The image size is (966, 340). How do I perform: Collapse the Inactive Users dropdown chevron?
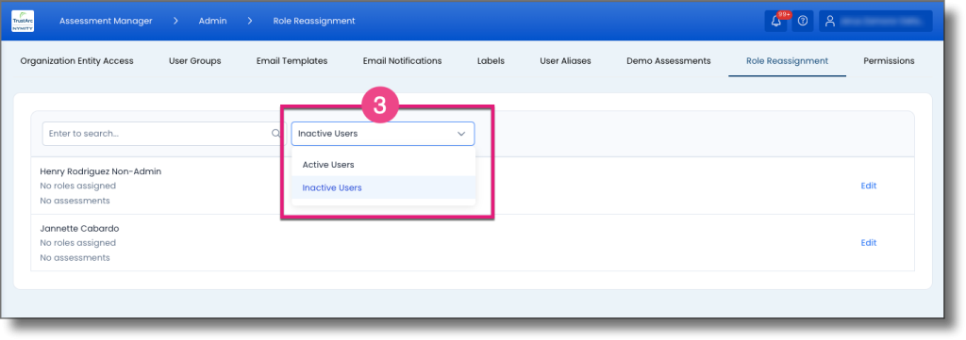click(x=460, y=134)
